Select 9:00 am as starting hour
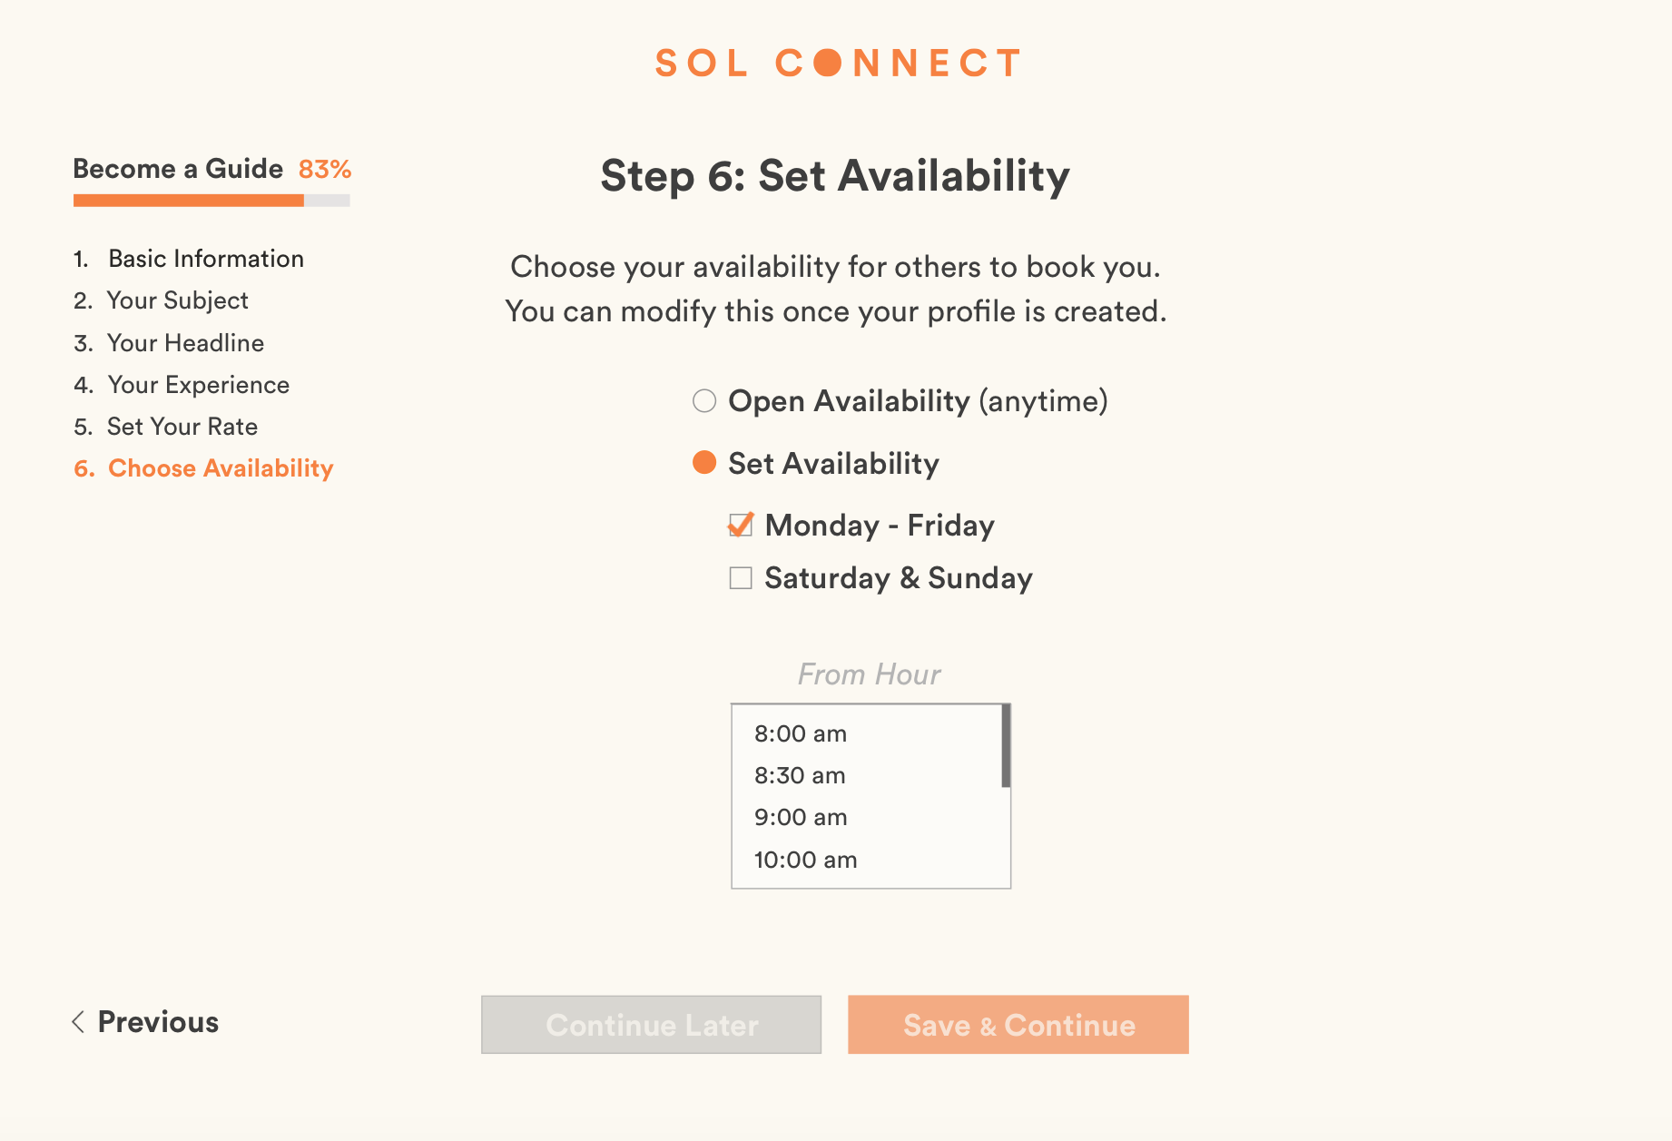This screenshot has width=1672, height=1141. click(x=800, y=817)
